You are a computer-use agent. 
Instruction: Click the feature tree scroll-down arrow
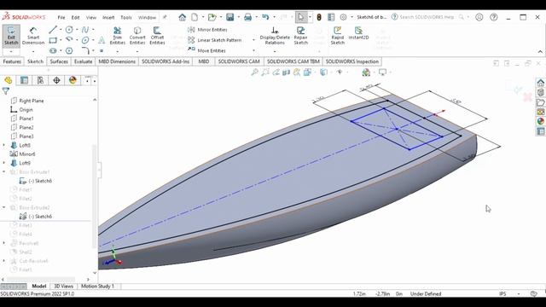tap(95, 273)
